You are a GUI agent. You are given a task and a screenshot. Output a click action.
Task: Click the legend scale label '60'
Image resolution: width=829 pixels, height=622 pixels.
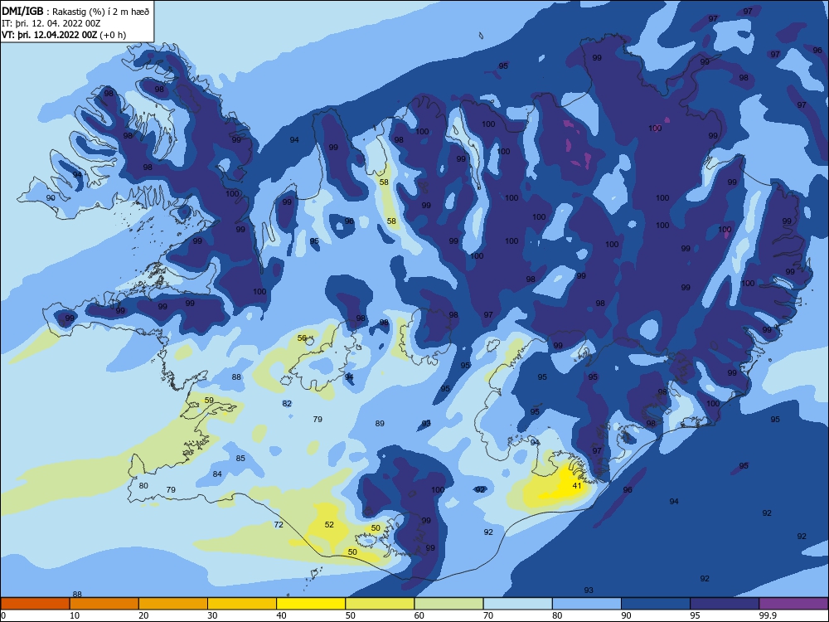click(x=419, y=615)
